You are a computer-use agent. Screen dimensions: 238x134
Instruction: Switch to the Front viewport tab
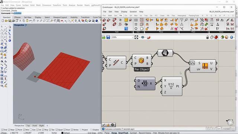click(35, 125)
